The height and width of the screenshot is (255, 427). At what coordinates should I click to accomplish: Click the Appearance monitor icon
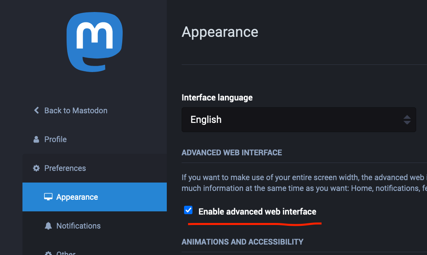coord(48,197)
